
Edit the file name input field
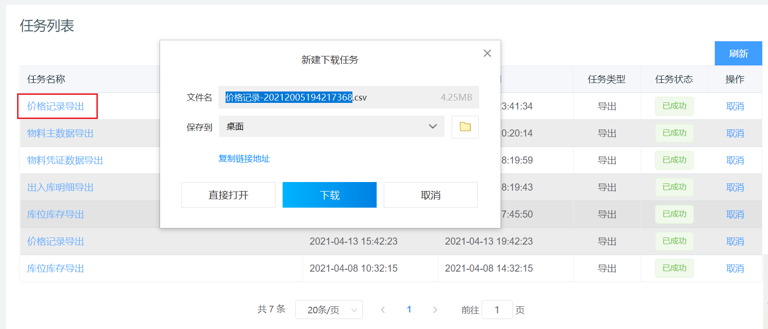coord(328,97)
